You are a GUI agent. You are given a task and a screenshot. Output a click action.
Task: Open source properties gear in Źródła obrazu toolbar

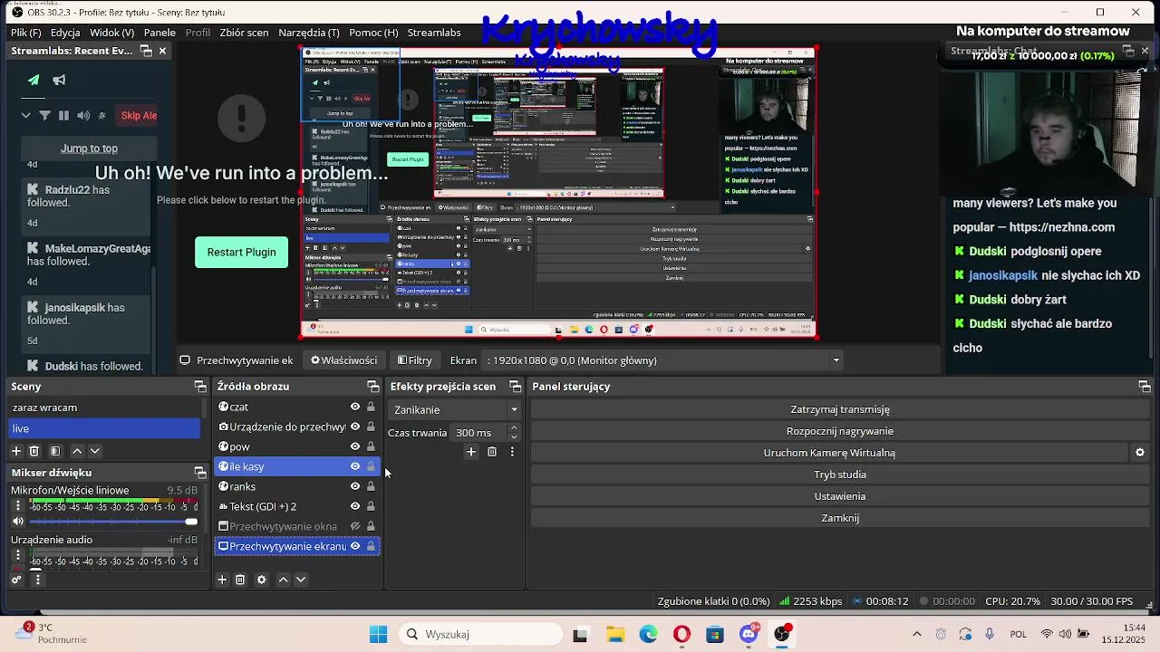262,580
